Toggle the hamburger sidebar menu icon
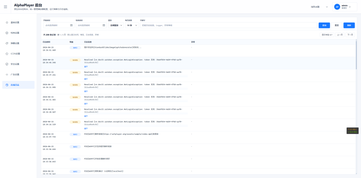The width and height of the screenshot is (361, 178). (5, 7)
